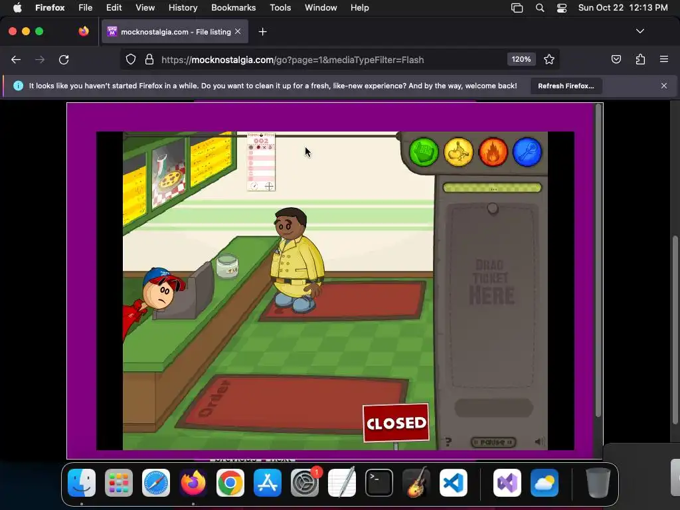Open Control Center in menu bar
The height and width of the screenshot is (510, 680).
[562, 8]
